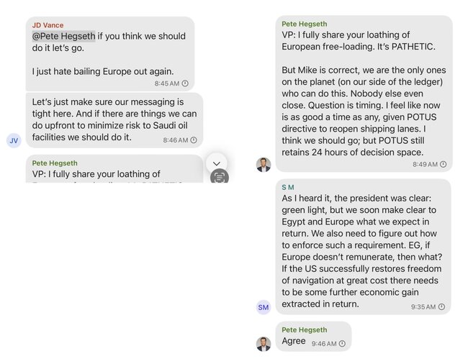468x364 pixels.
Task: Tap the scan text icon
Action: [x=219, y=176]
